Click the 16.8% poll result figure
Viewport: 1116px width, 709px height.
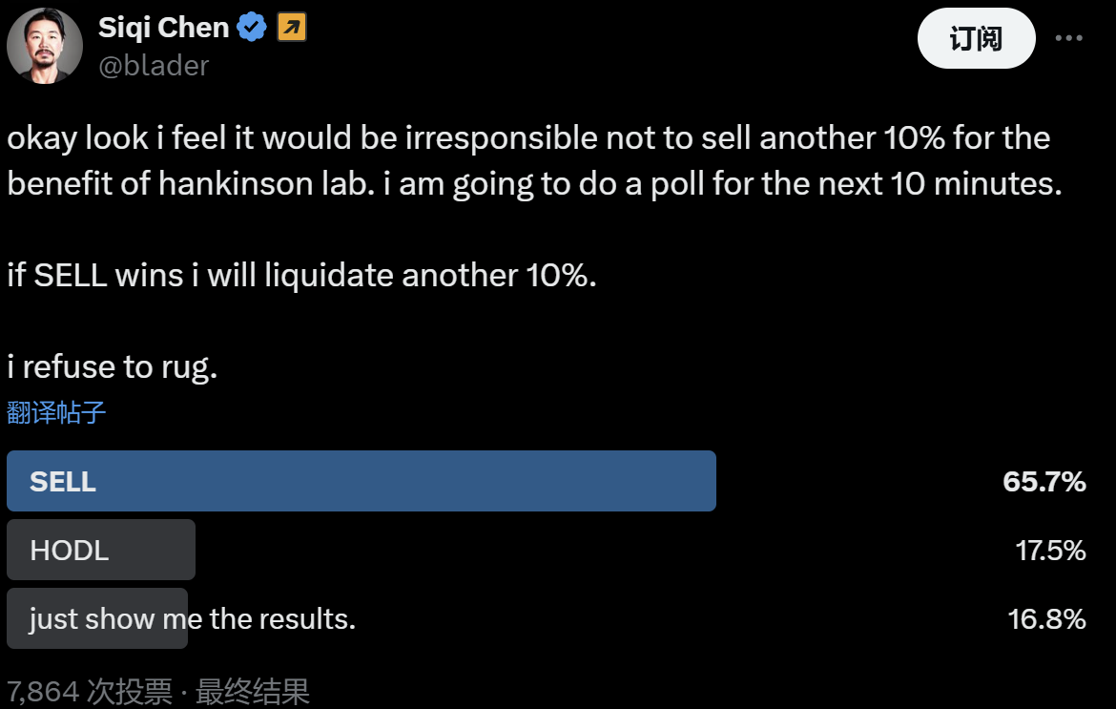click(1046, 619)
